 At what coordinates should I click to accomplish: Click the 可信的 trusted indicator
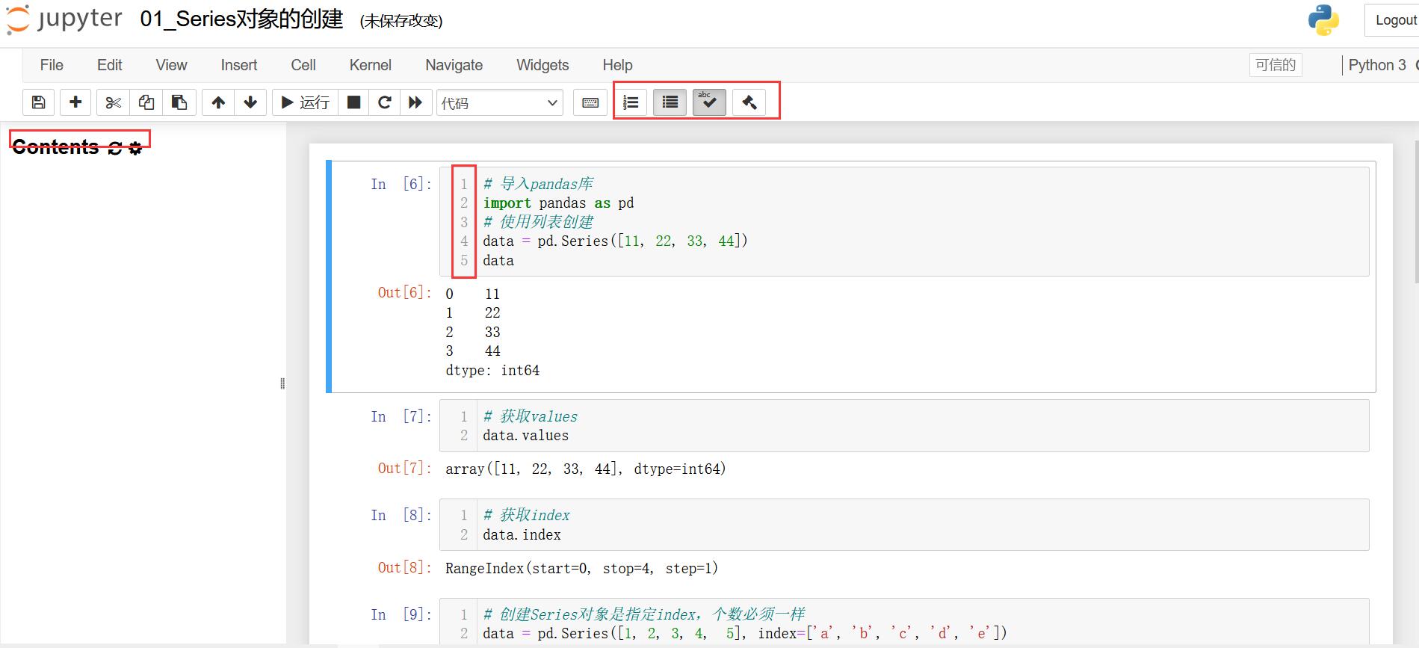1276,65
